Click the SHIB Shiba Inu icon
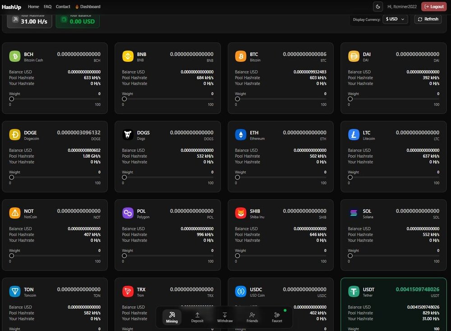This screenshot has height=331, width=451. click(241, 213)
